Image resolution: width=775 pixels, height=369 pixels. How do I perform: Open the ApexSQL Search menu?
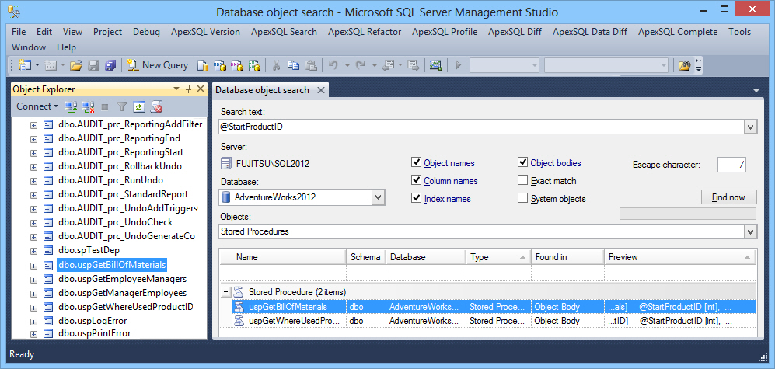pos(284,32)
